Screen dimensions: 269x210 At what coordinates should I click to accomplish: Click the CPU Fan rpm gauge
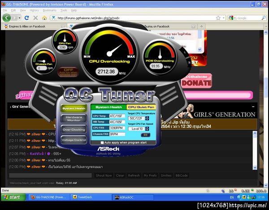[65, 41]
